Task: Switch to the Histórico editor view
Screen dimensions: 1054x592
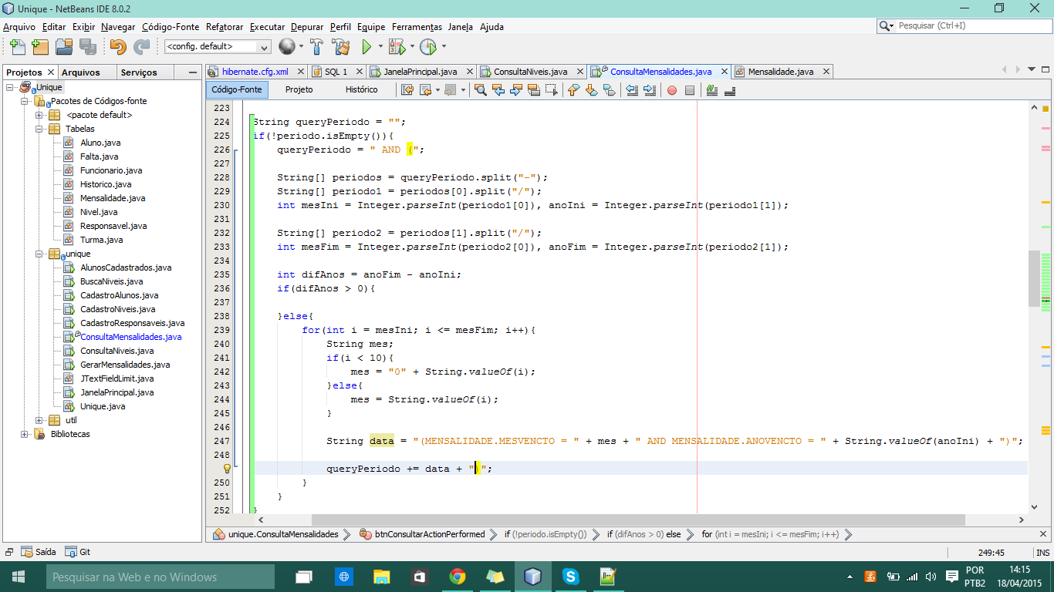Action: tap(361, 89)
